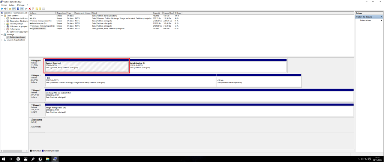Expand the Performance node arrow
Screen dimensions: 384x162
click(x=5, y=29)
